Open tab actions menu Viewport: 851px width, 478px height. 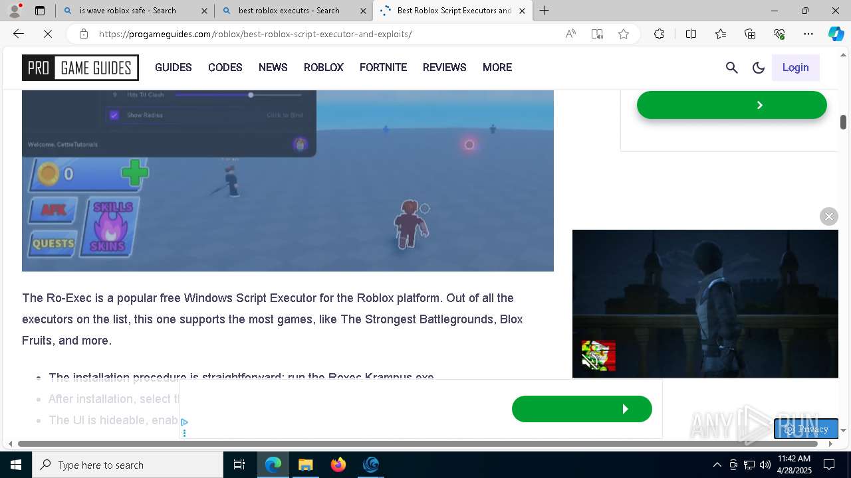(40, 10)
